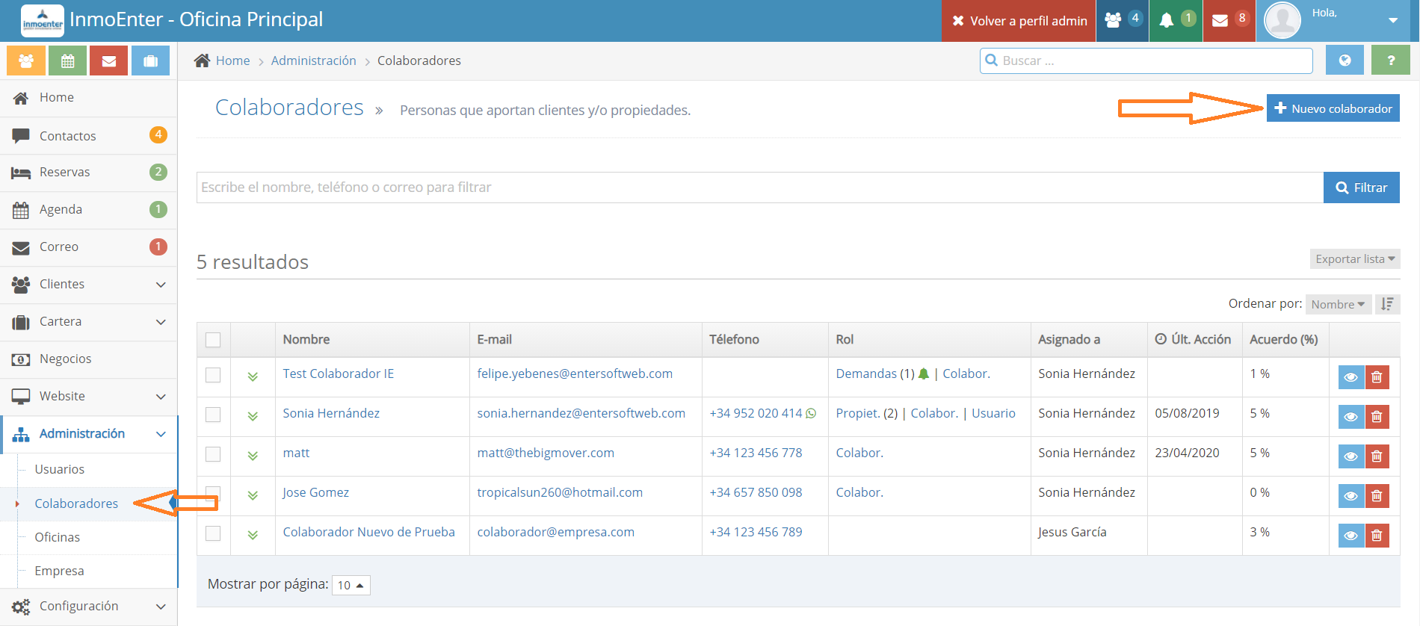Open Agenda in the sidebar

[88, 210]
